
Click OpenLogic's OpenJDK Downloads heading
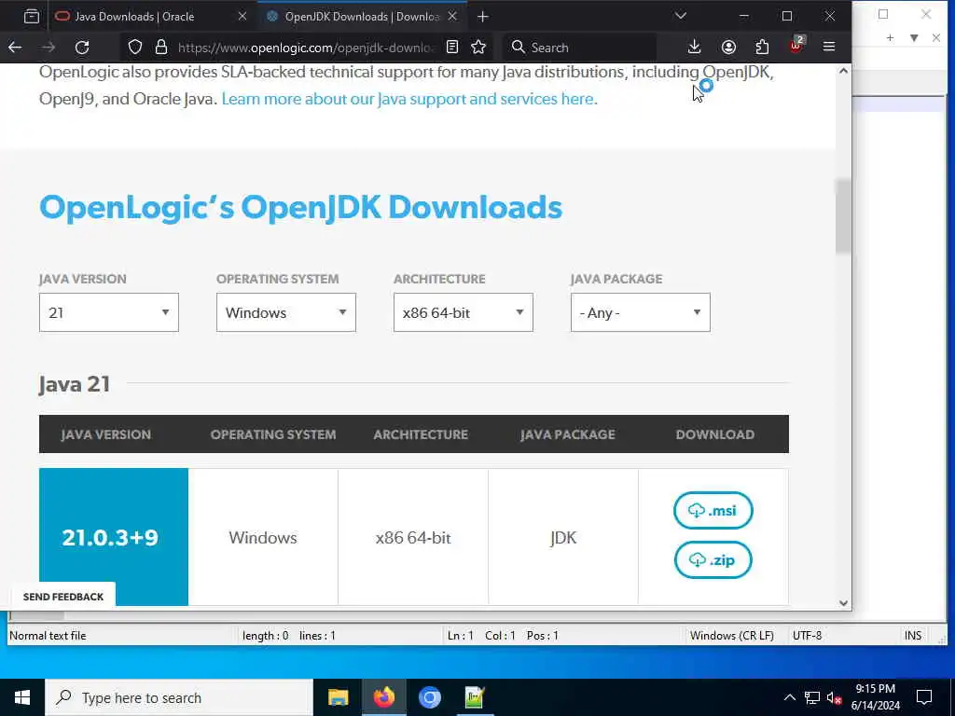(301, 207)
